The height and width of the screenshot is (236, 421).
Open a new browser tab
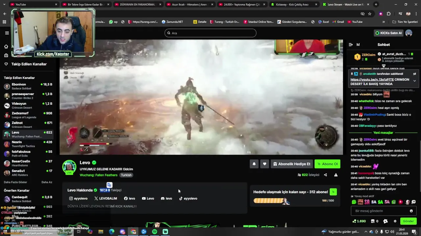tap(376, 5)
